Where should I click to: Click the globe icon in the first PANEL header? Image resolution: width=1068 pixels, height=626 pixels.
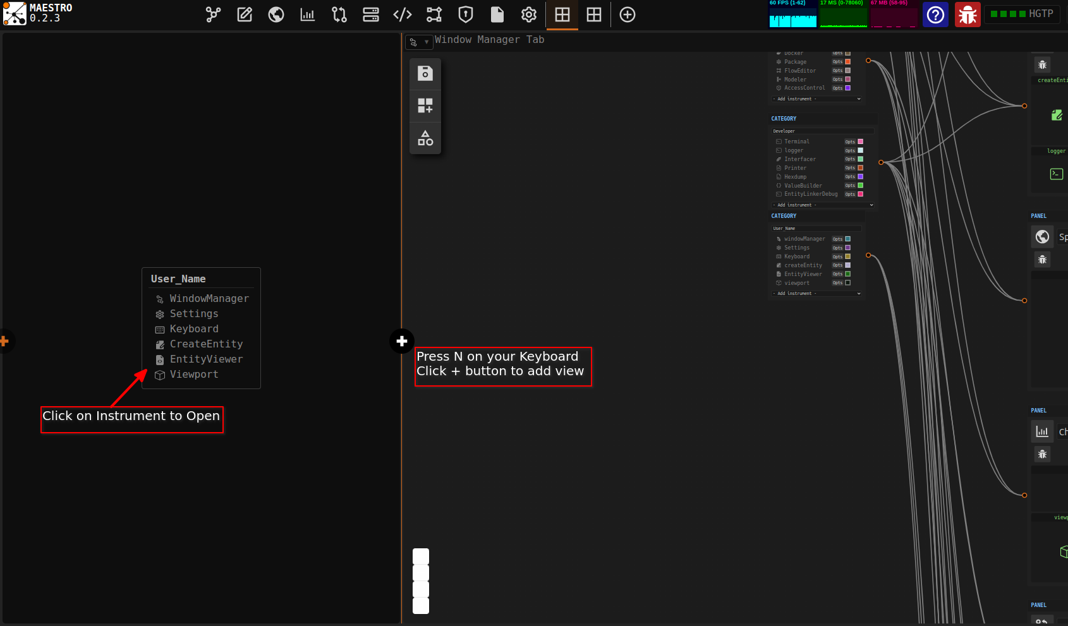(1043, 237)
